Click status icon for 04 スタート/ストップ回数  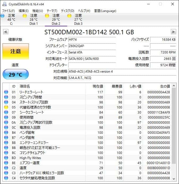[6, 102]
